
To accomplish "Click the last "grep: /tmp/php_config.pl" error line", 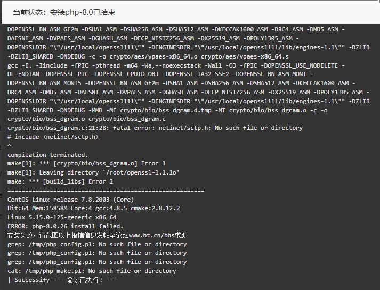I will (x=97, y=262).
